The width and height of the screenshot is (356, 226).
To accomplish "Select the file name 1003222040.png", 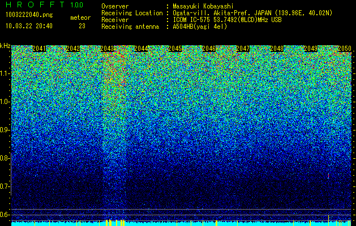I will [x=29, y=15].
